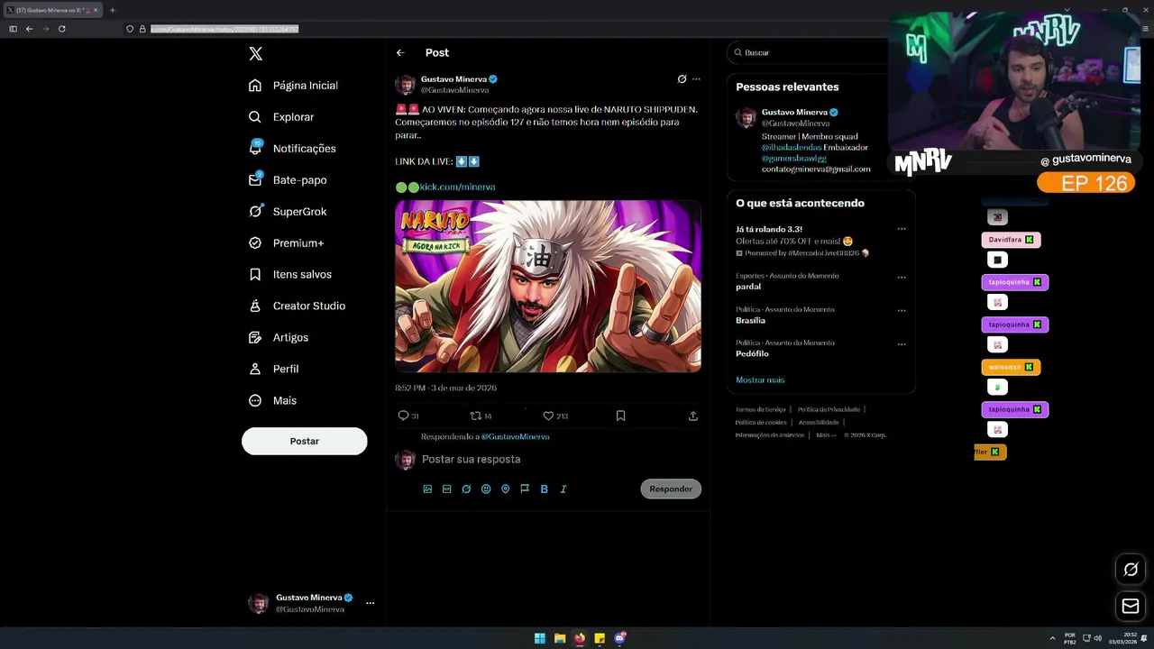Expand the Mais menu in sidebar
1154x649 pixels.
coord(272,400)
